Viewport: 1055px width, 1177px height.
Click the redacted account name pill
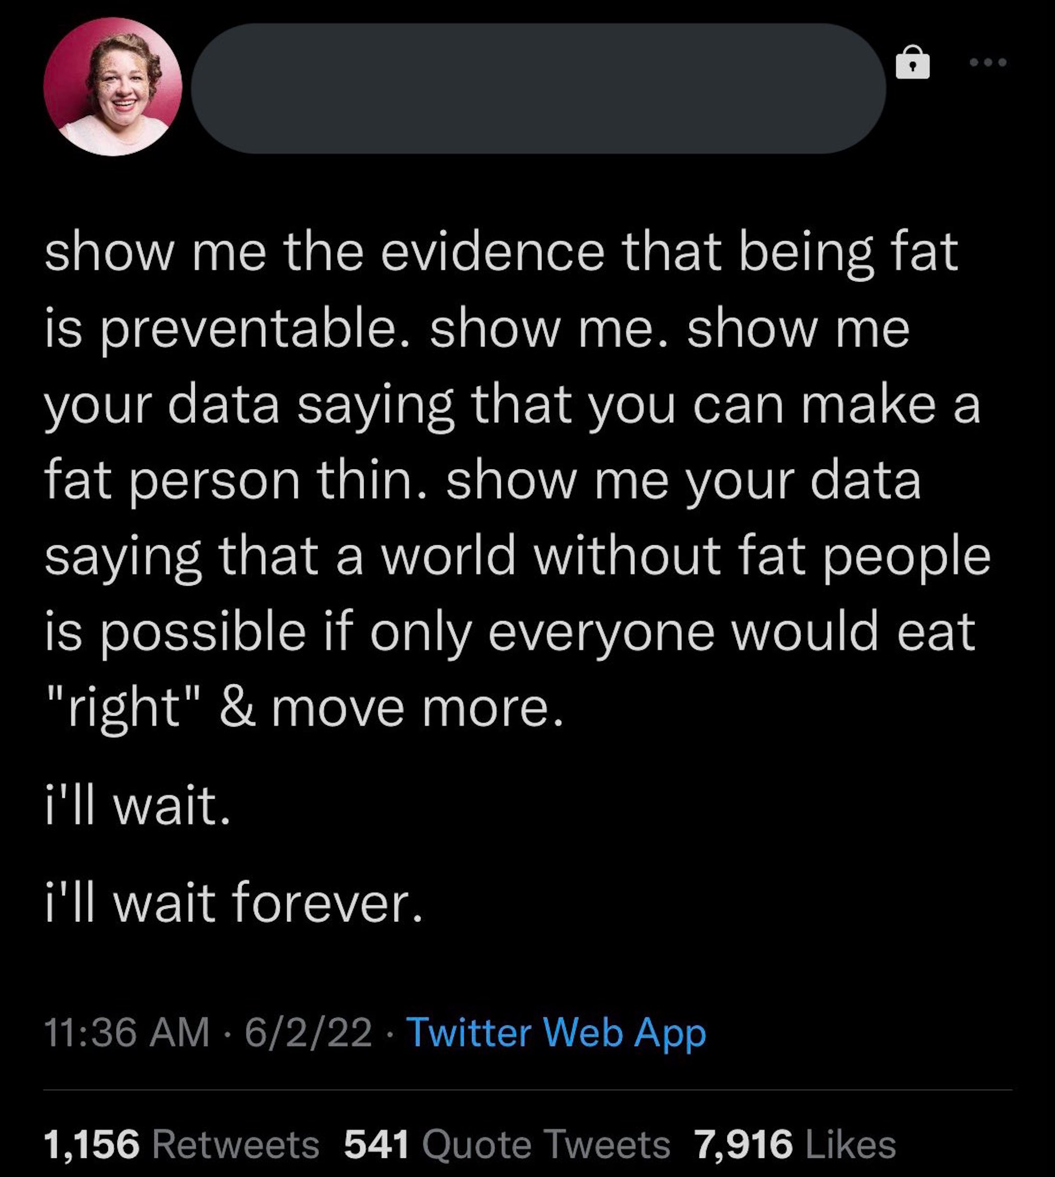pos(538,88)
